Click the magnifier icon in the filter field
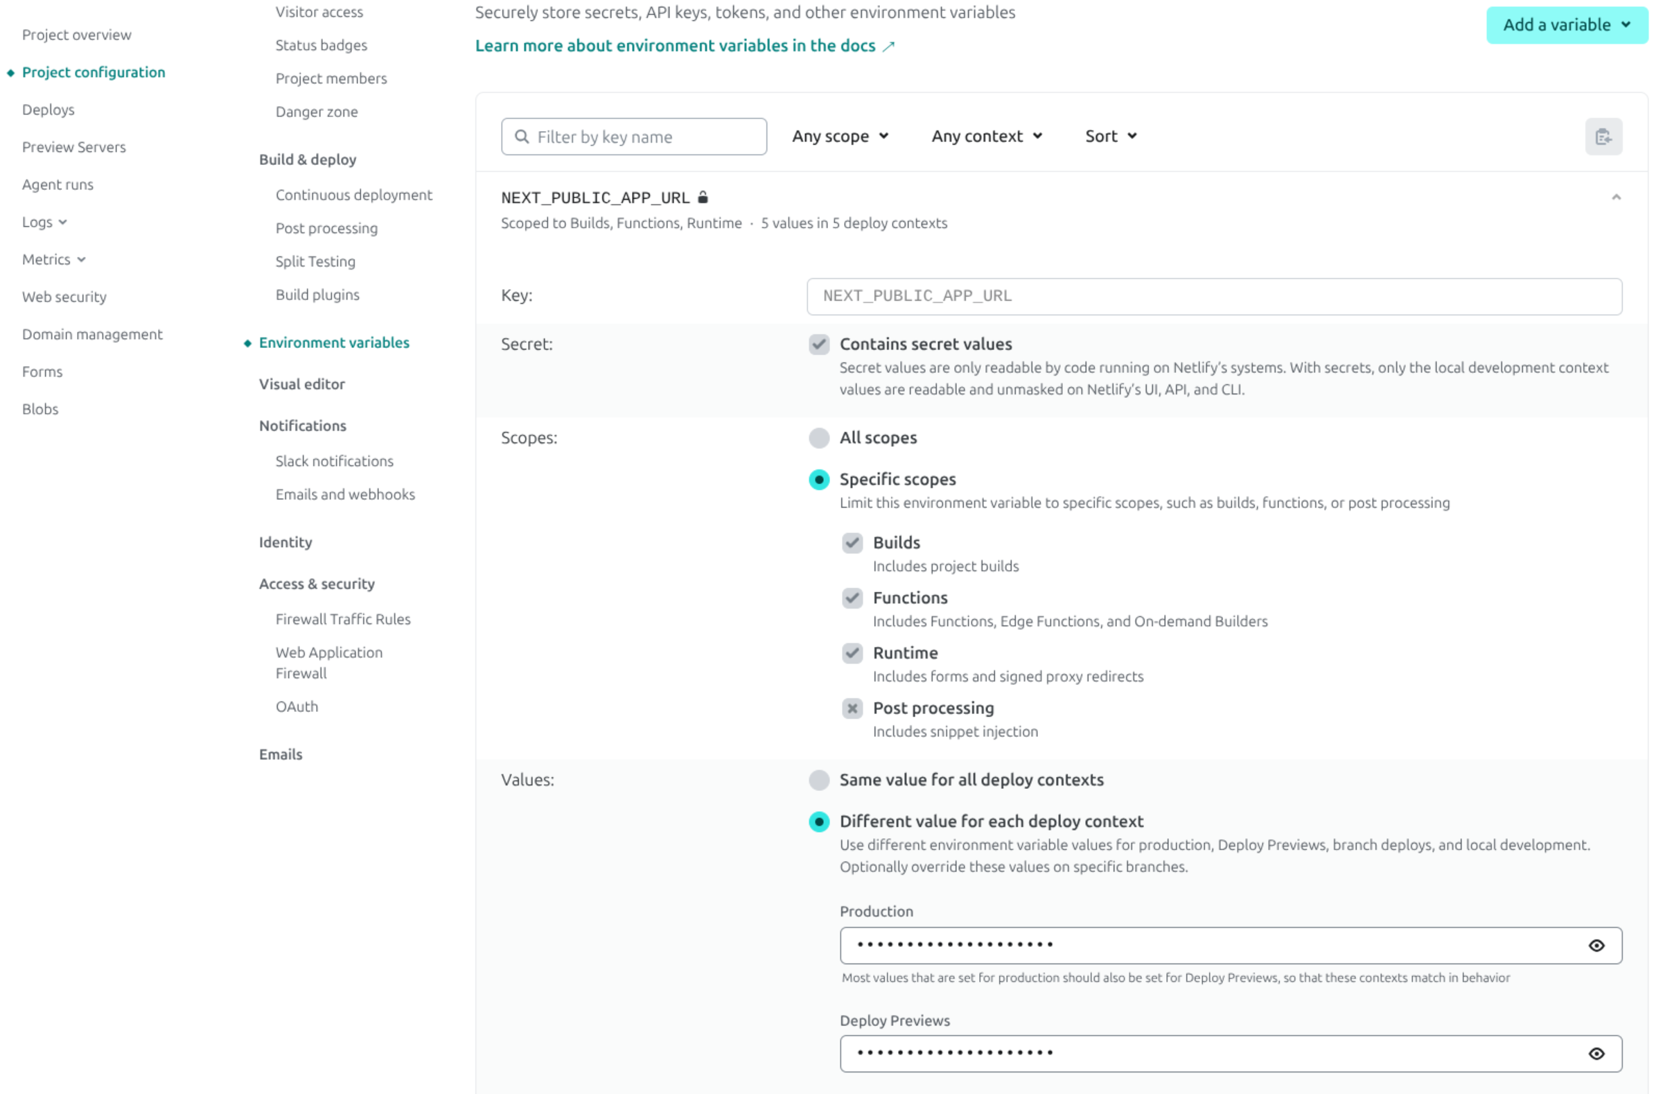 click(x=522, y=137)
